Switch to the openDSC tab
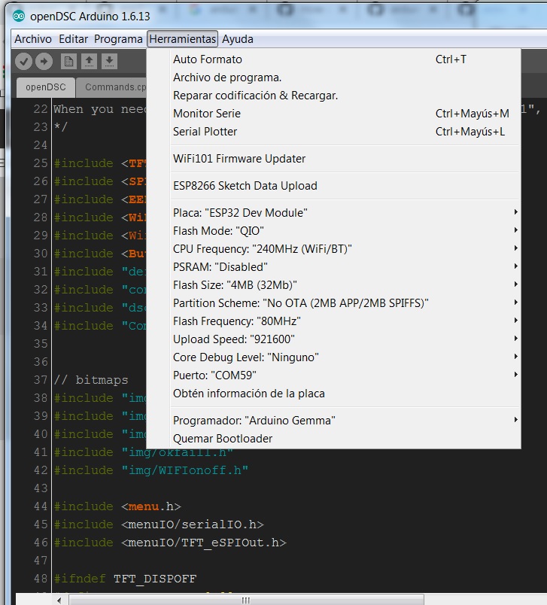Viewport: 547px width, 605px height. click(45, 87)
